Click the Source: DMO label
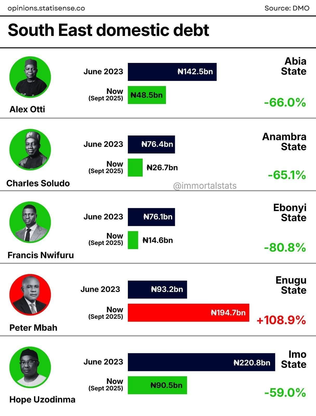Screen dimensions: 316x416 coord(287,8)
